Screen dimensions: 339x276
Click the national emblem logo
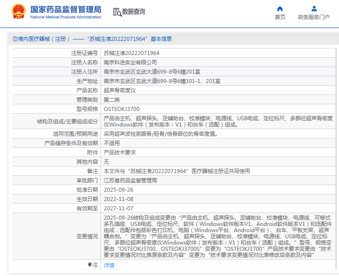[18, 12]
